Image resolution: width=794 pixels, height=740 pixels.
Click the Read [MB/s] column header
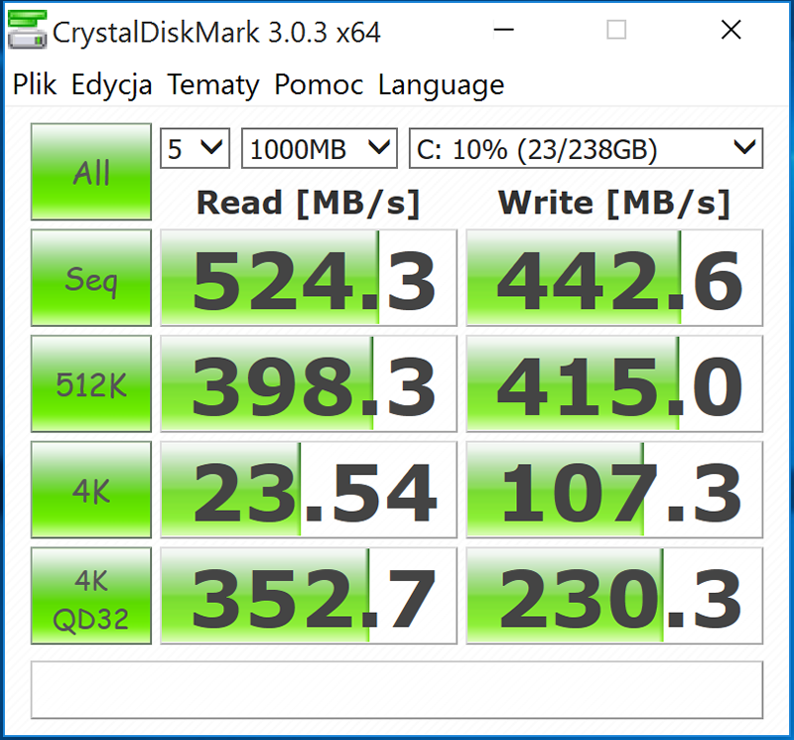(x=309, y=204)
